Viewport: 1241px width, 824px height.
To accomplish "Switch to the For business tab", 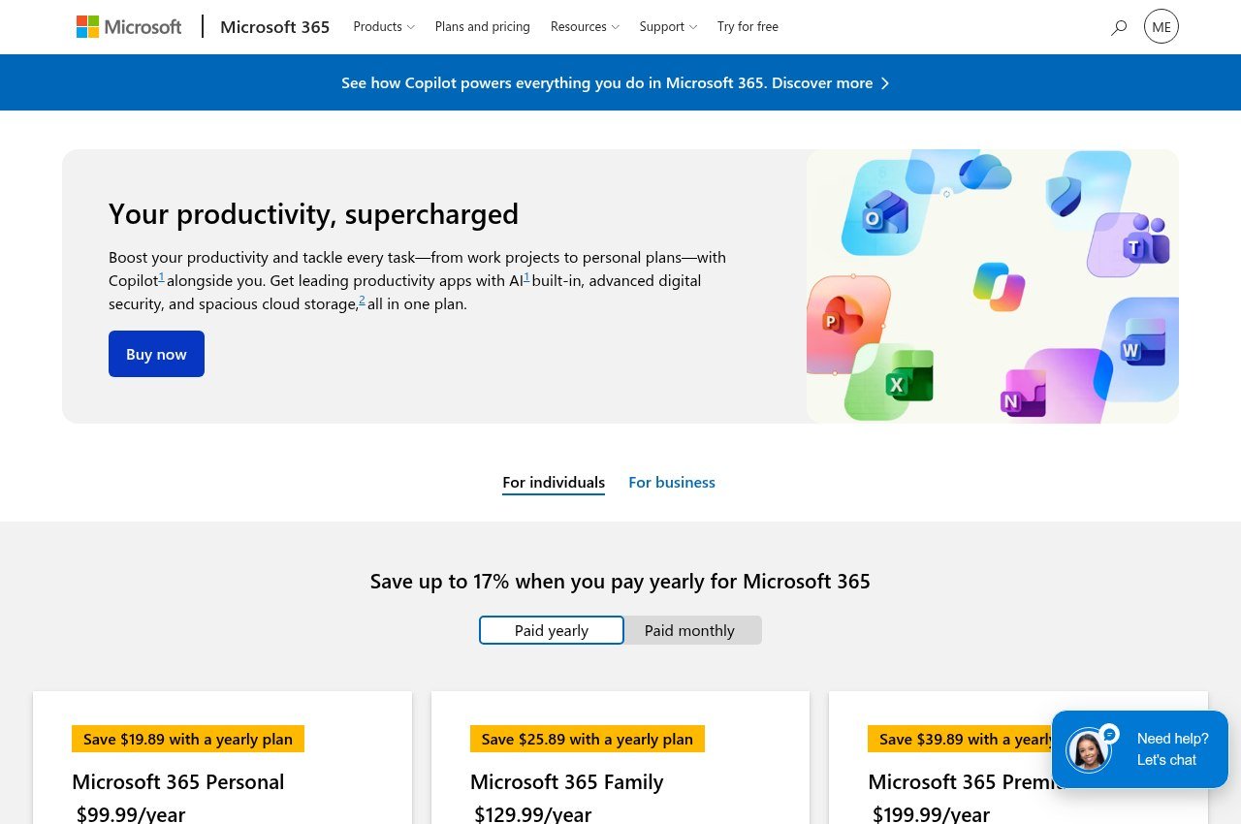I will 672,483.
